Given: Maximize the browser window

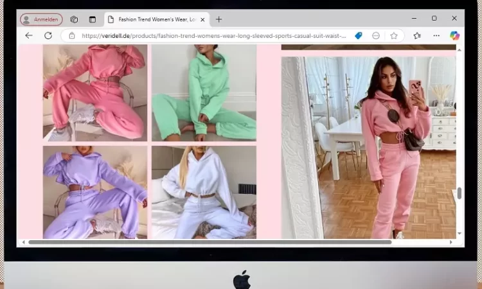Looking at the screenshot, I should (434, 19).
